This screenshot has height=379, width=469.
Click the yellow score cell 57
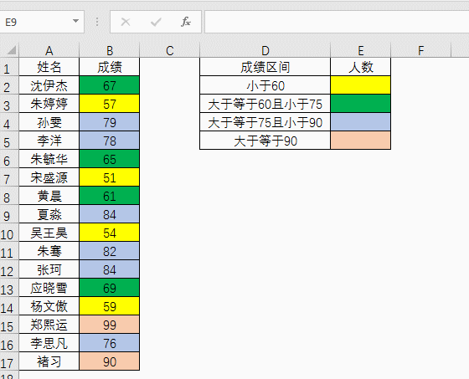110,104
